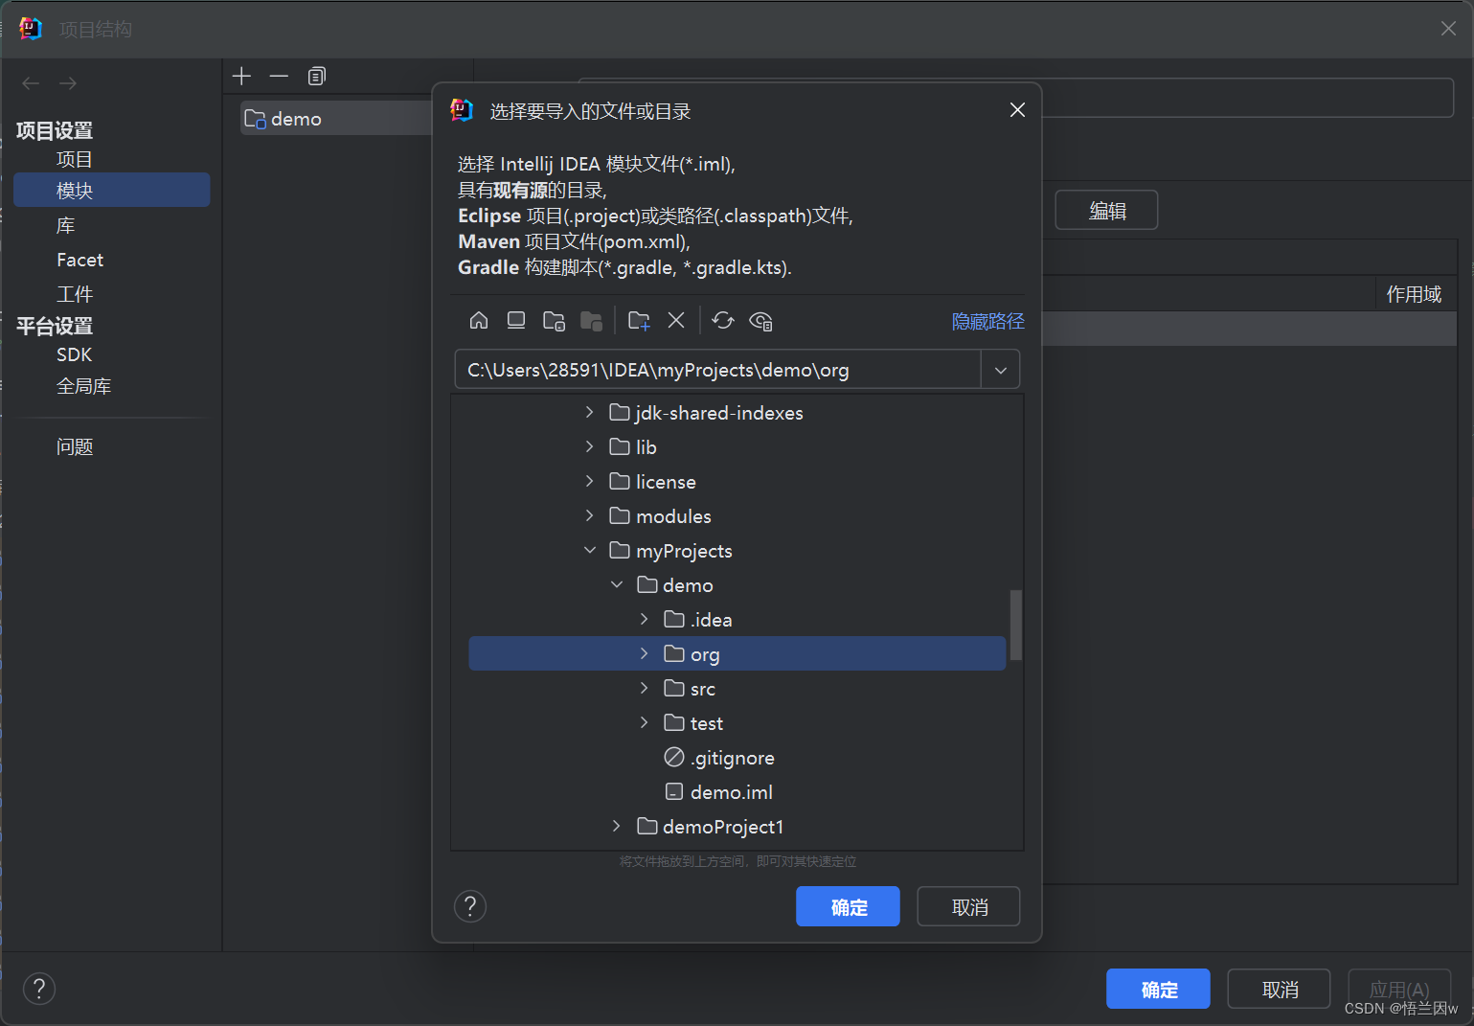Expand the .idea folder

coord(644,619)
